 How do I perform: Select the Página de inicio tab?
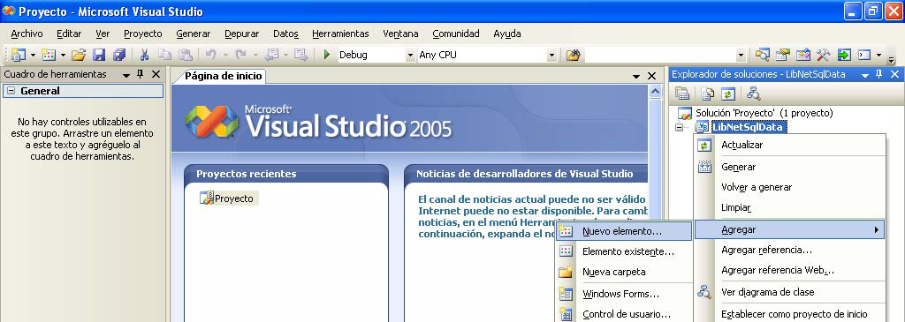(223, 76)
